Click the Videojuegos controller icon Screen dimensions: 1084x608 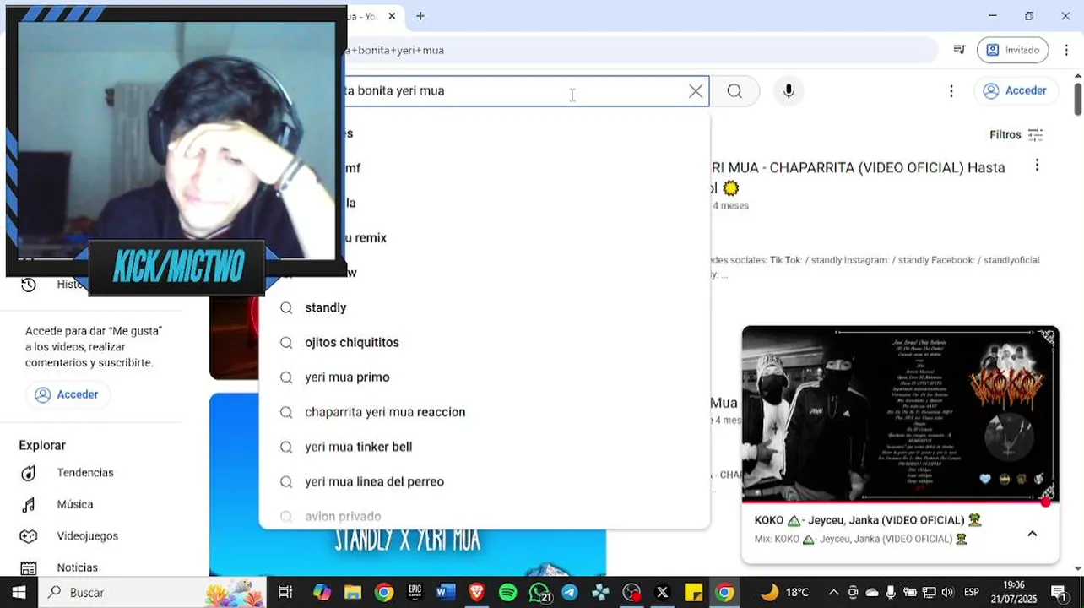point(29,536)
